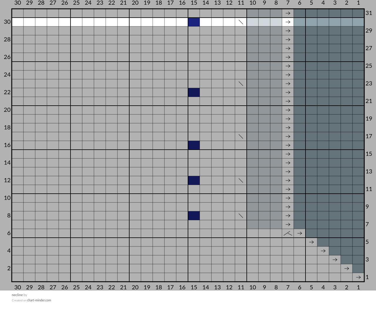
Task: Click column label 20 in the bottom footer
Action: tap(135, 288)
